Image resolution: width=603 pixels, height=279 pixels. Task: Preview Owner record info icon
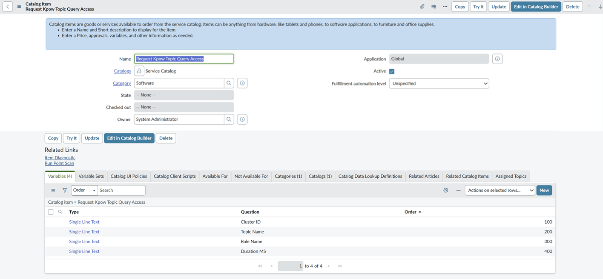[242, 120]
